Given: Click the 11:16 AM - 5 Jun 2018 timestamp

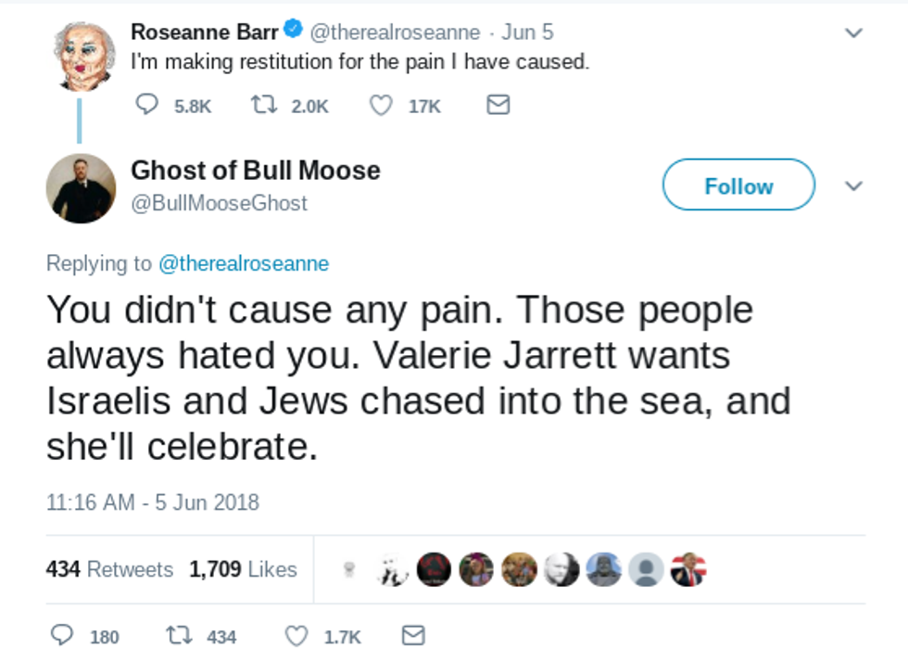Looking at the screenshot, I should (x=153, y=502).
